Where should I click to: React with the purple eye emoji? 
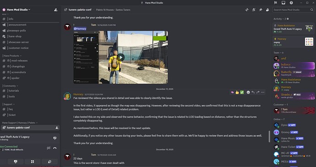coord(232,92)
